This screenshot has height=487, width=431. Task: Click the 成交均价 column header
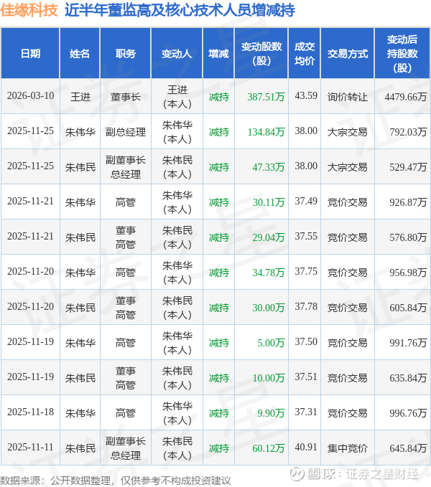305,53
